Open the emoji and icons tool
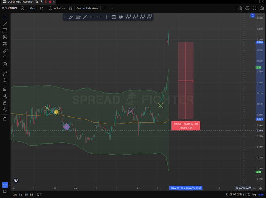The width and height of the screenshot is (266, 198). click(x=5, y=64)
